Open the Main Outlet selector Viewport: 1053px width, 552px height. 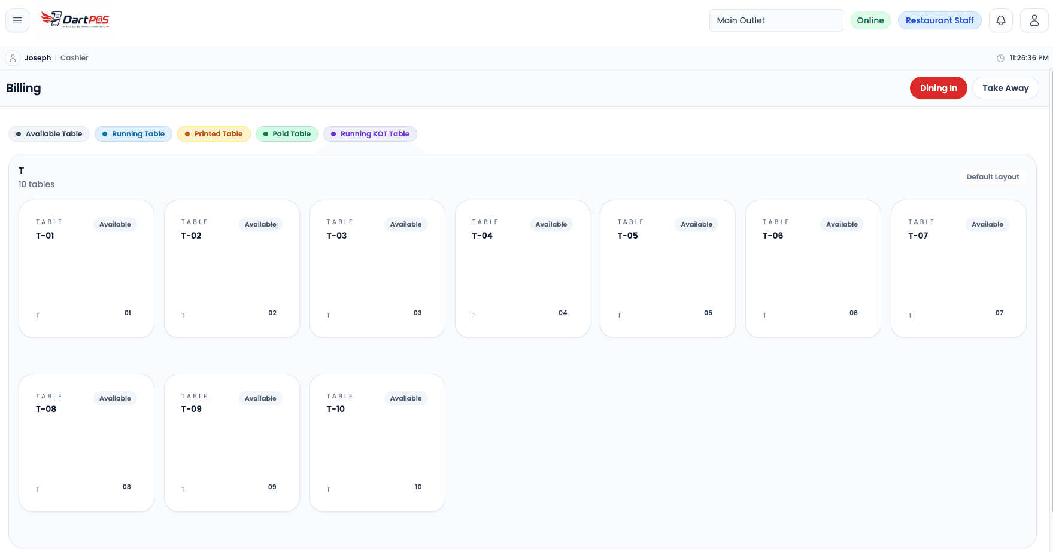[776, 20]
